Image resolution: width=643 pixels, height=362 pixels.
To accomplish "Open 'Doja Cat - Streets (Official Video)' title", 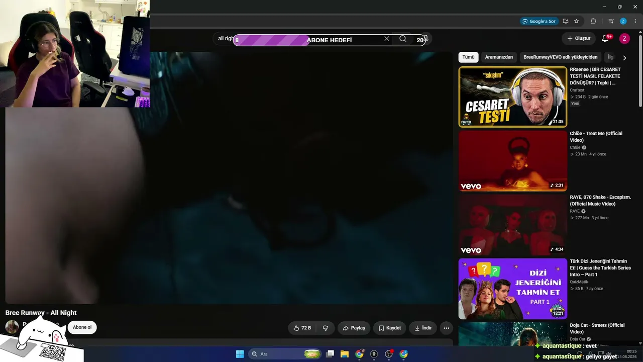I will [597, 328].
